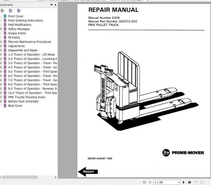Select the Planned Maintenance Procedures bookmark label
The height and width of the screenshot is (185, 211).
click(30, 42)
